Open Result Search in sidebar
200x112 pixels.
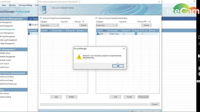tap(4, 64)
